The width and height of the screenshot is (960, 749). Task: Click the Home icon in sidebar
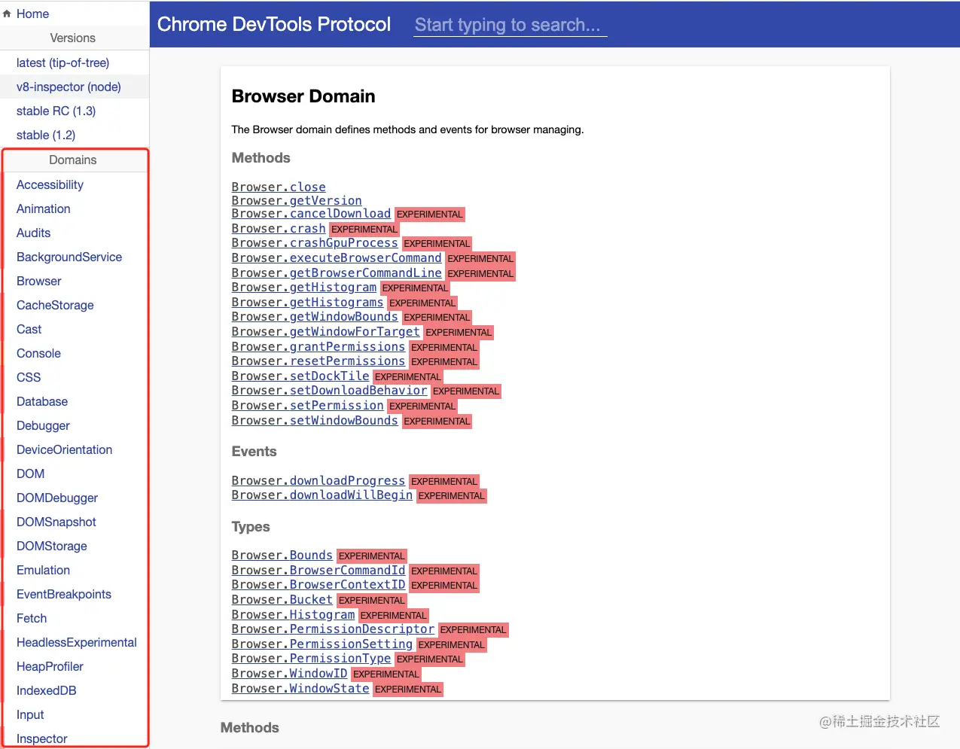coord(8,14)
